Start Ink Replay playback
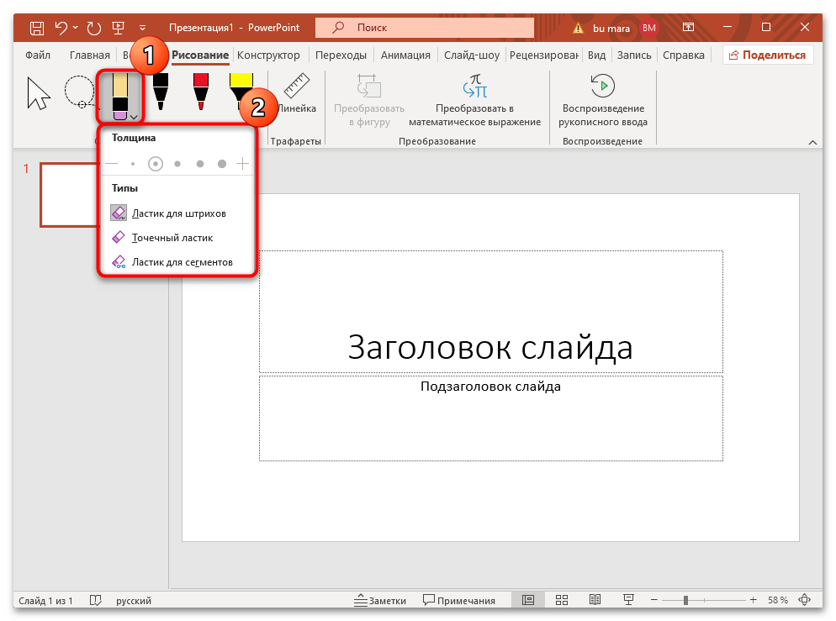The width and height of the screenshot is (836, 621). (603, 85)
